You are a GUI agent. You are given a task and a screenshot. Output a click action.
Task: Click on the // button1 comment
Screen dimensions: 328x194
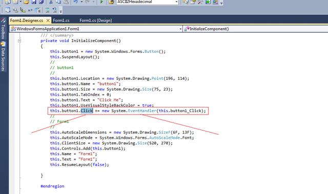point(61,68)
